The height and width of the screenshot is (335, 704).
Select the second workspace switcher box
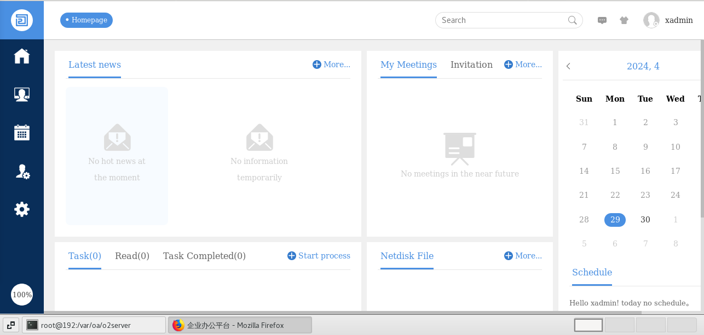click(x=619, y=325)
